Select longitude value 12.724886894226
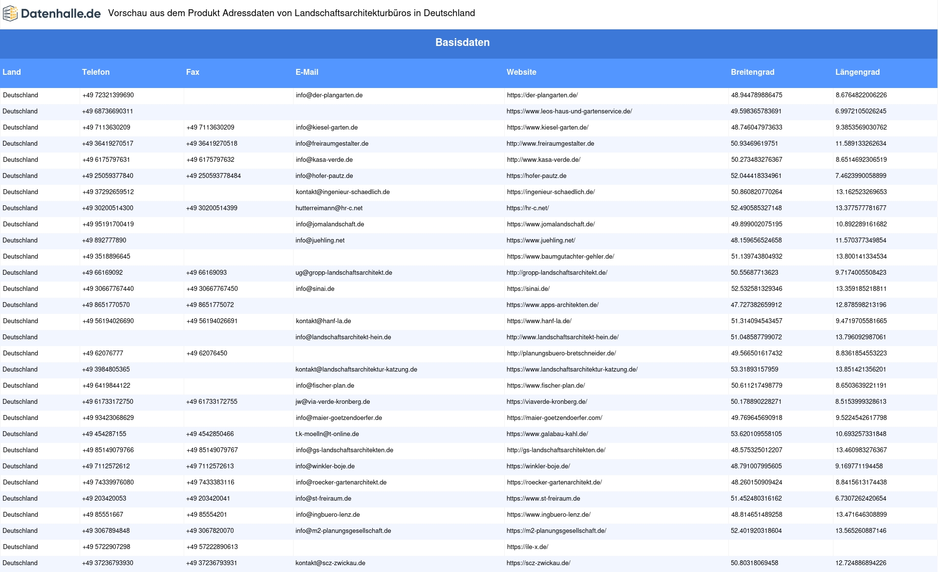 [x=861, y=563]
